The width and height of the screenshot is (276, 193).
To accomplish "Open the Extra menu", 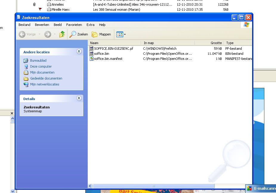I will point(90,25).
